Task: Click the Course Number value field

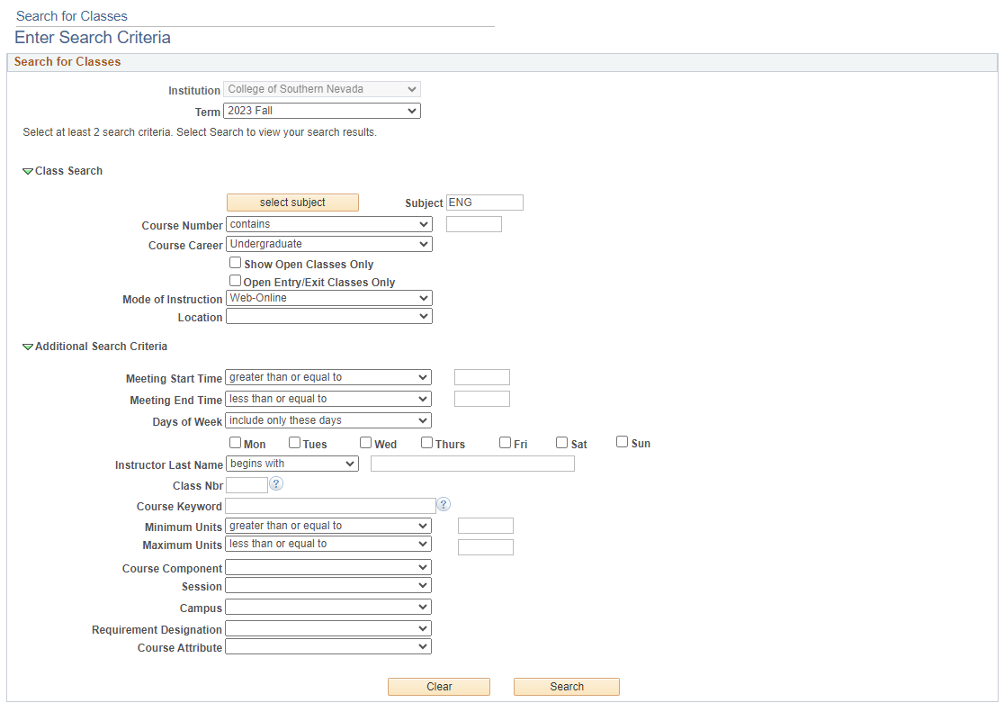Action: point(474,224)
